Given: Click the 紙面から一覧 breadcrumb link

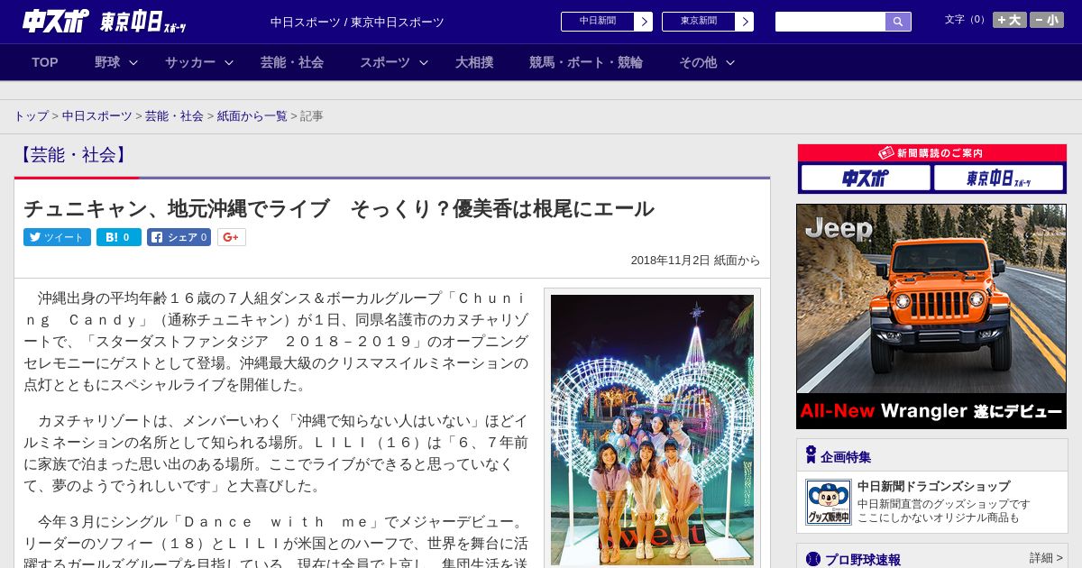Looking at the screenshot, I should click(x=252, y=116).
